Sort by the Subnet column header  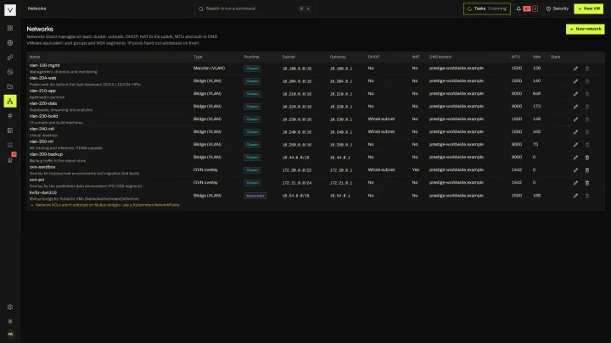(289, 57)
